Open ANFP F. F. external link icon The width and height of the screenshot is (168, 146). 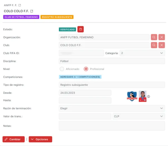[x=19, y=5]
